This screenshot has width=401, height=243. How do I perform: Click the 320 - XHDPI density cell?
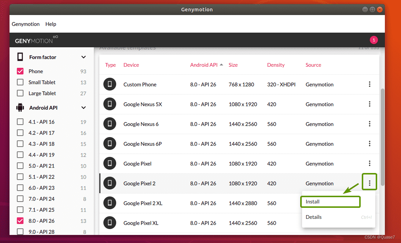[281, 84]
